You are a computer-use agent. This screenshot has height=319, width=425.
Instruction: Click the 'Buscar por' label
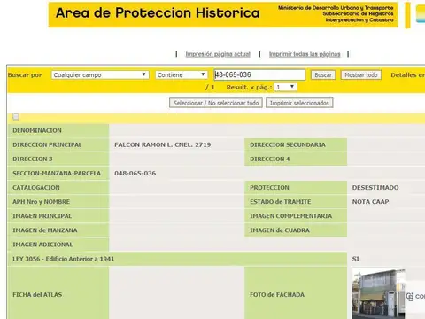25,75
